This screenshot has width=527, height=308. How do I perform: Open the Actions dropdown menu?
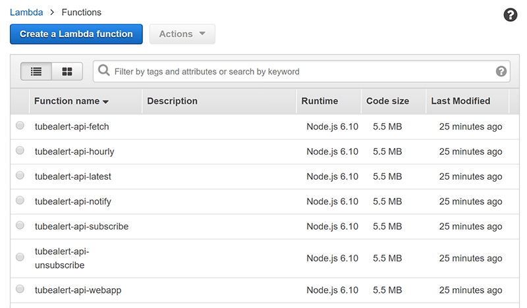(182, 34)
